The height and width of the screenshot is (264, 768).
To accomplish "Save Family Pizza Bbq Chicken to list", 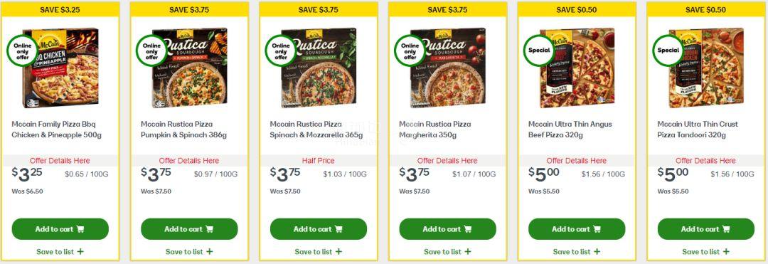I will pos(60,252).
